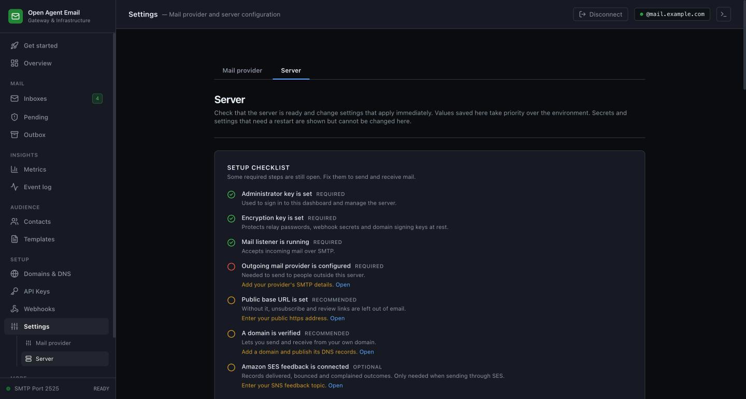This screenshot has width=746, height=399.
Task: Click the green check beside Mail listener is running
Action: 232,242
